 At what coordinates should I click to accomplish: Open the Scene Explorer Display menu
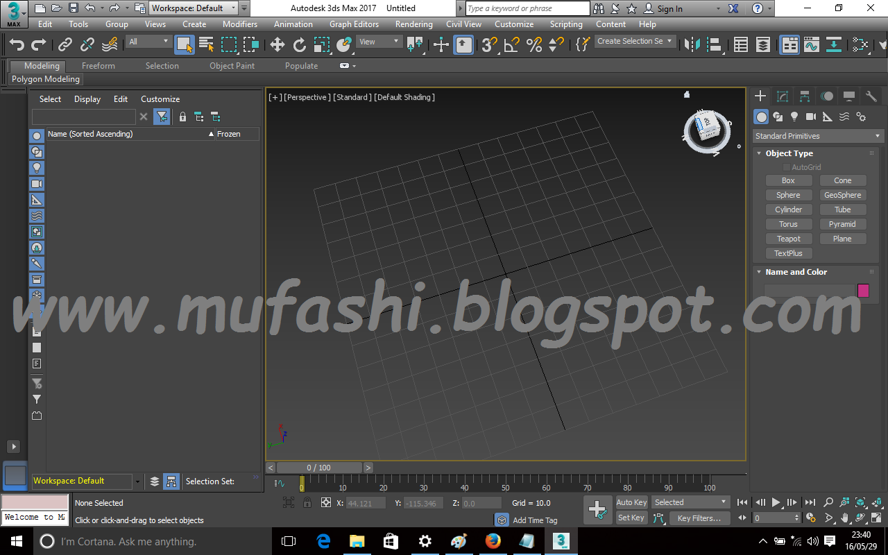[87, 99]
